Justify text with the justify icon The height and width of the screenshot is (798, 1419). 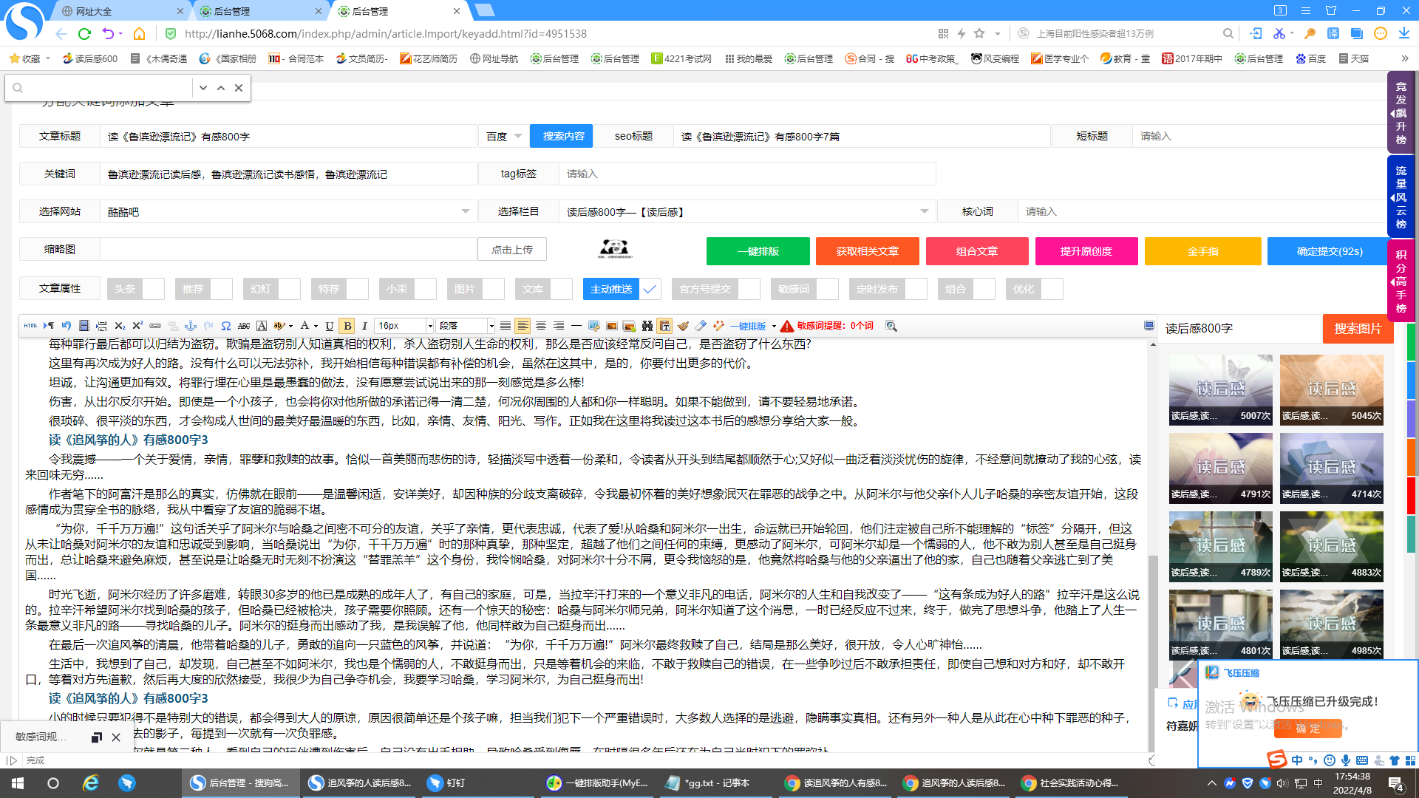pyautogui.click(x=505, y=326)
